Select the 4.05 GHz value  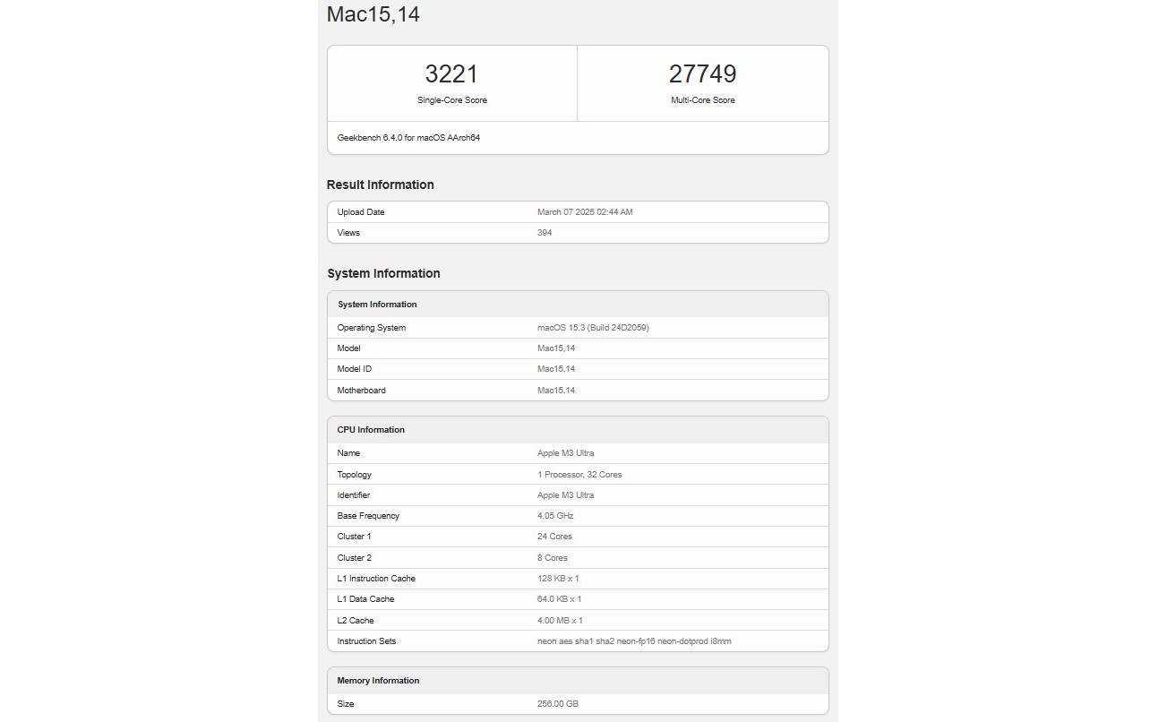click(x=555, y=516)
